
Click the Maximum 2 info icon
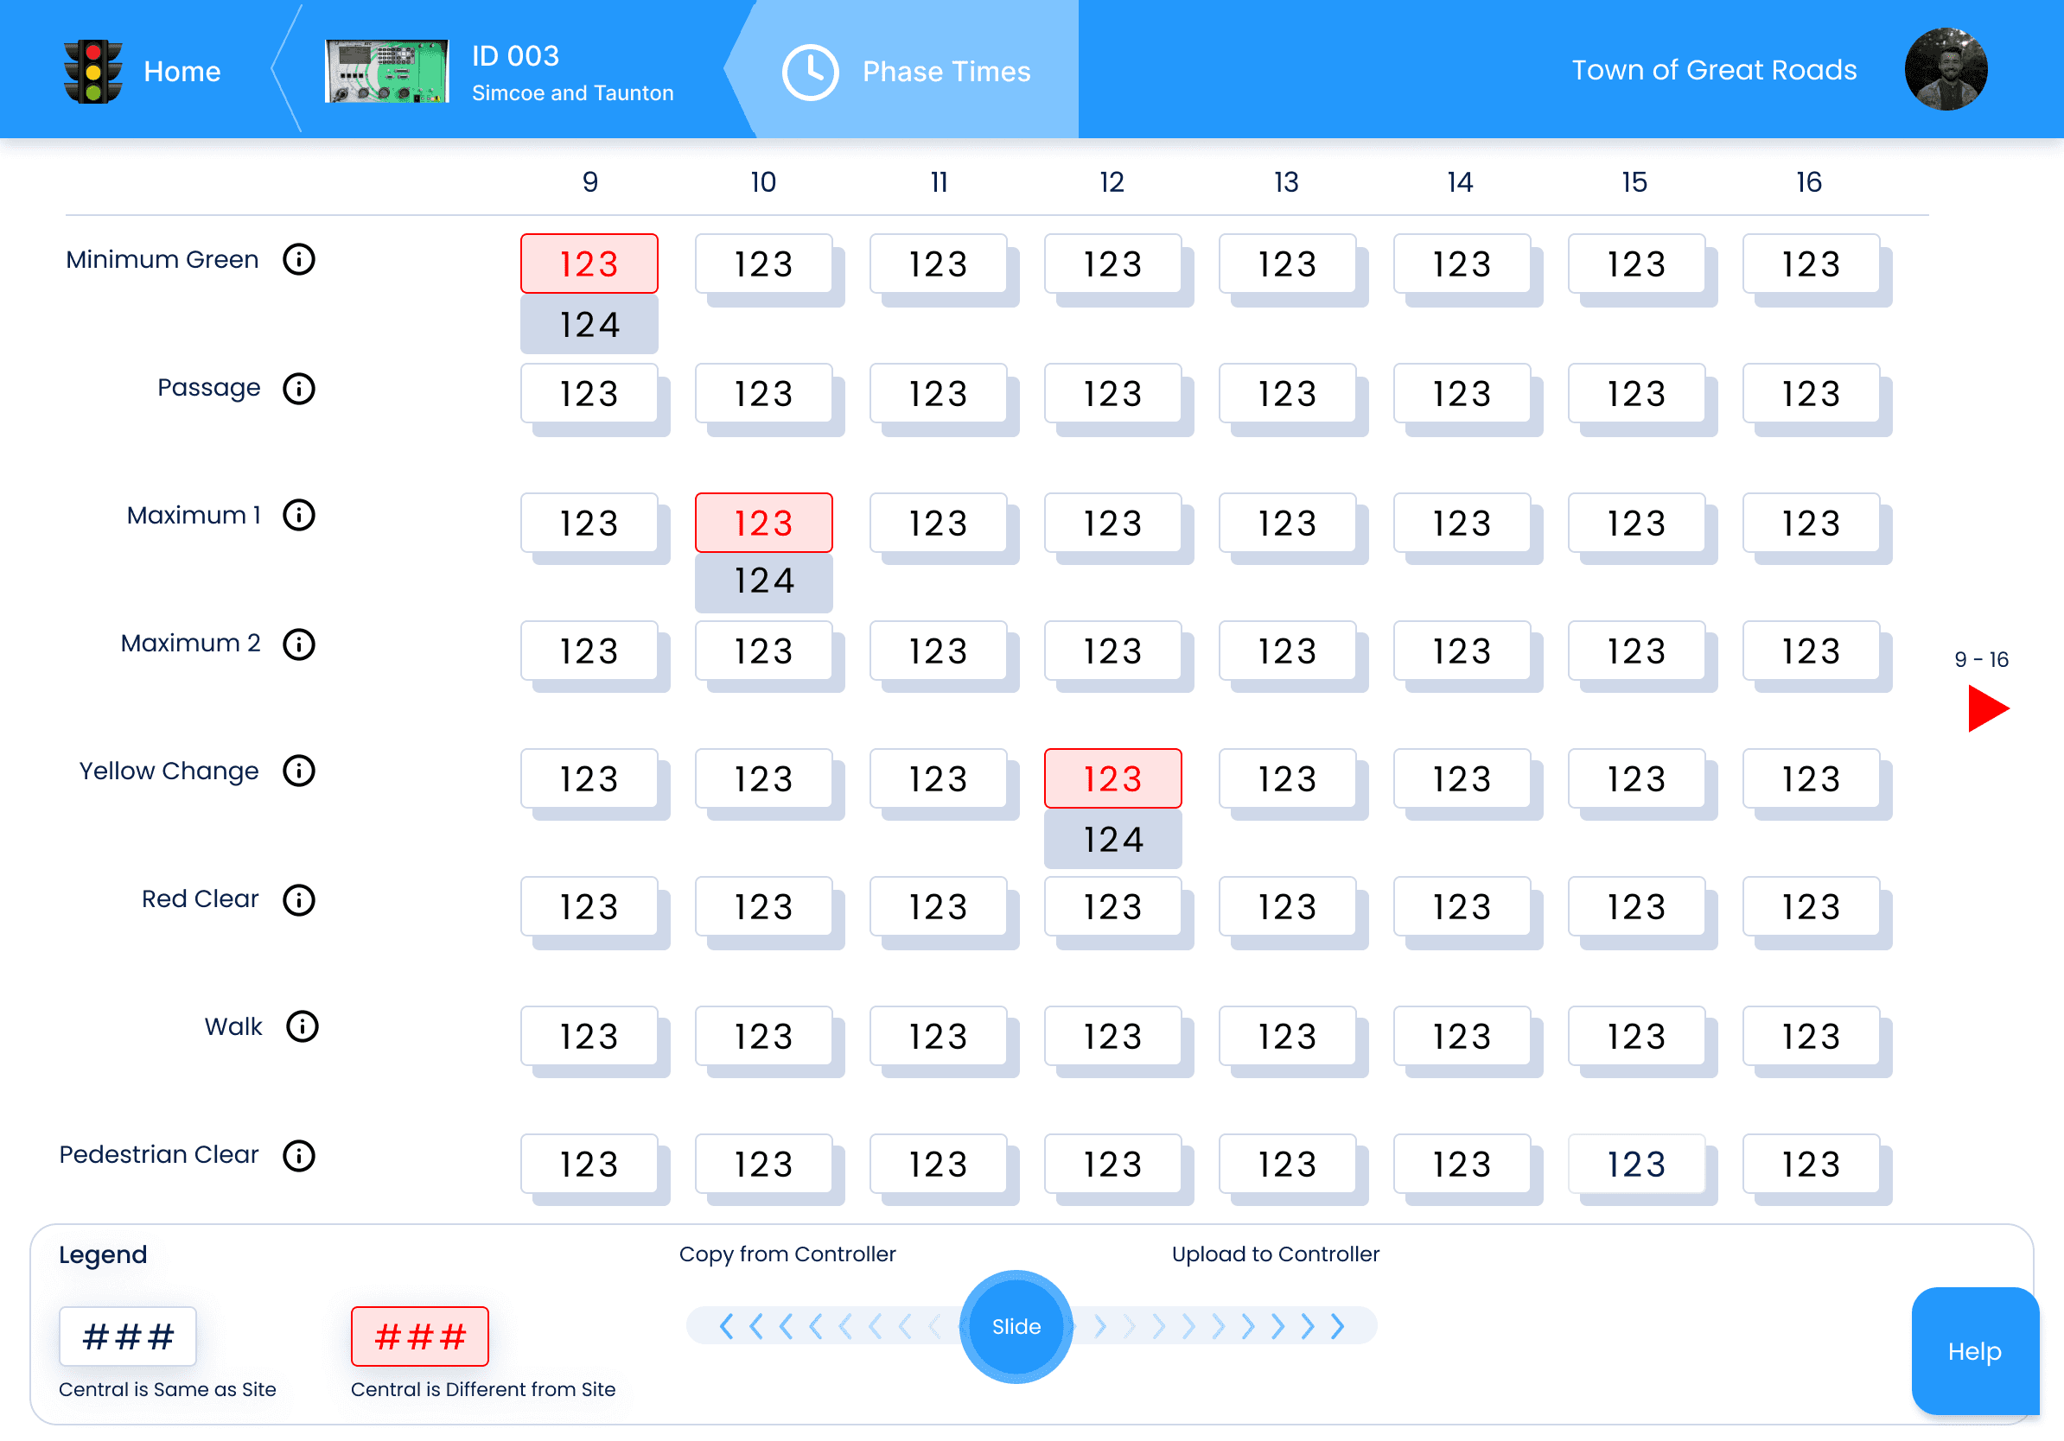pos(298,644)
